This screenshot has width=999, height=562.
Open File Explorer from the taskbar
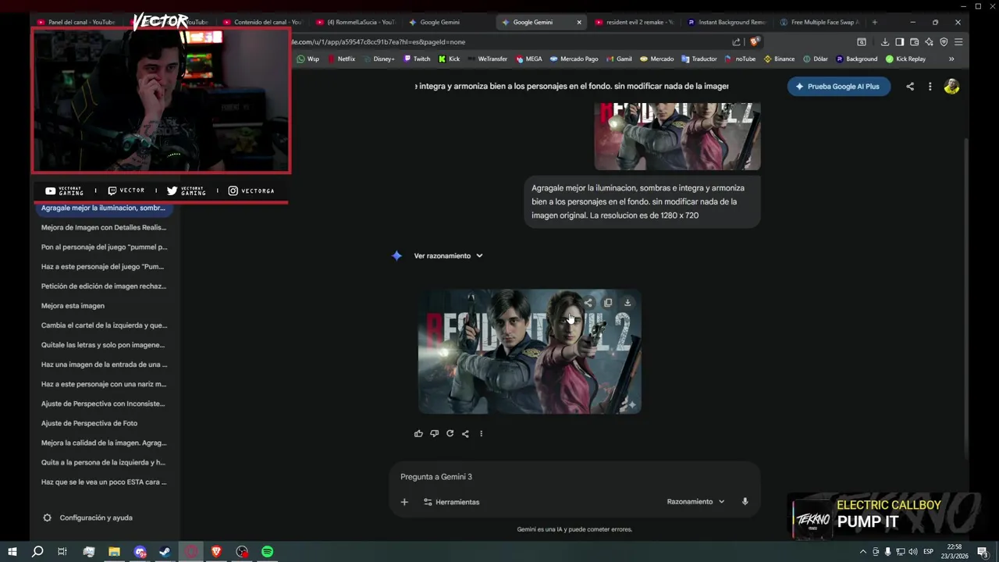click(114, 552)
